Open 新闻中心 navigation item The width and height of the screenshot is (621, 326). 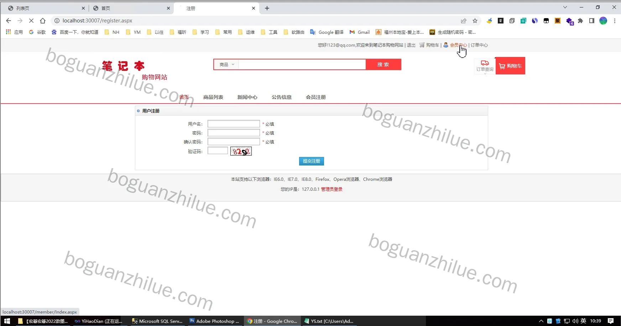point(247,97)
